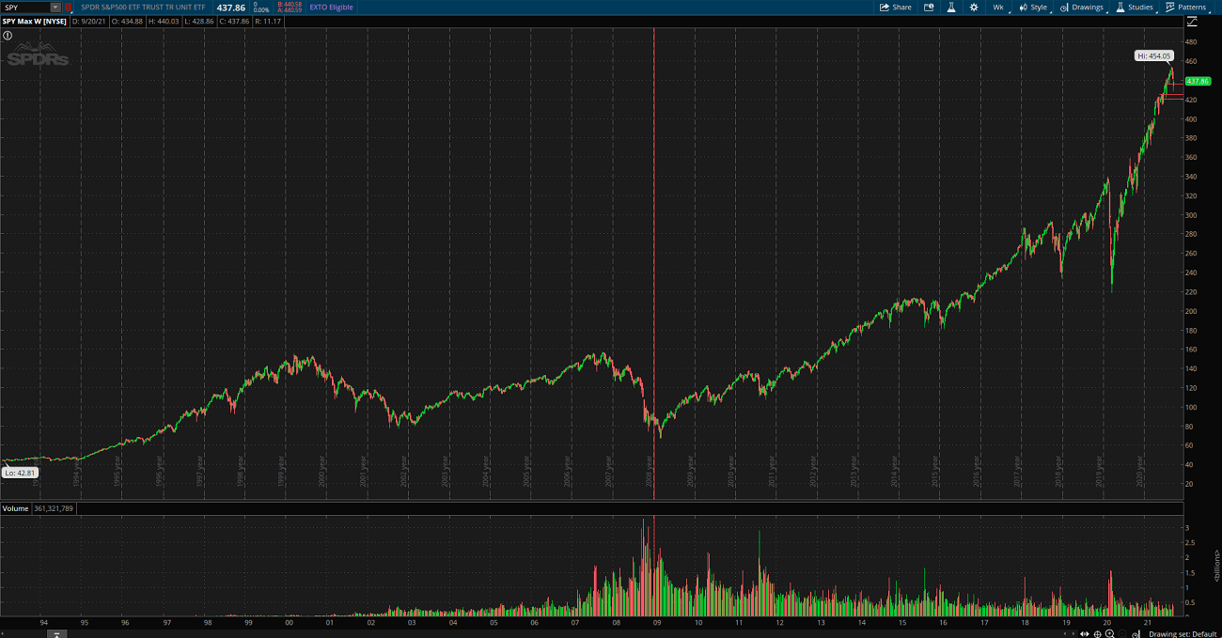Image resolution: width=1222 pixels, height=638 pixels.
Task: Expand the SPY symbol dropdown arrow
Action: tap(55, 8)
